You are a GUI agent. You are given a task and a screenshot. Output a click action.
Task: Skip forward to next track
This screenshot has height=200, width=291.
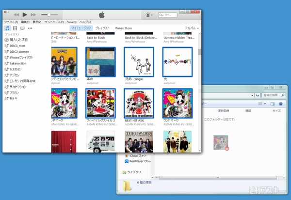click(33, 15)
